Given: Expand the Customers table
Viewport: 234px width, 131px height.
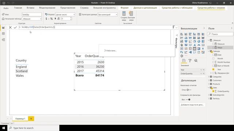Looking at the screenshot, I should 209,80.
